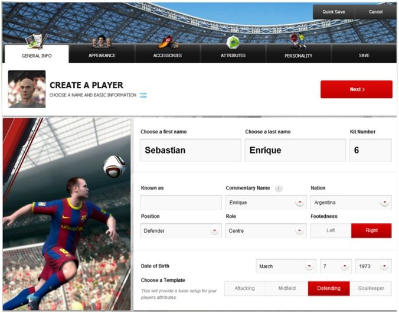
Task: Open the Save tab
Action: click(364, 56)
